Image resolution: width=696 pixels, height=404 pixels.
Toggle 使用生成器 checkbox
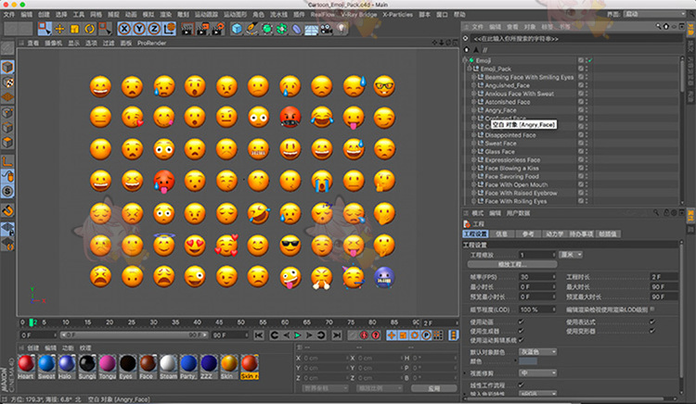[521, 331]
